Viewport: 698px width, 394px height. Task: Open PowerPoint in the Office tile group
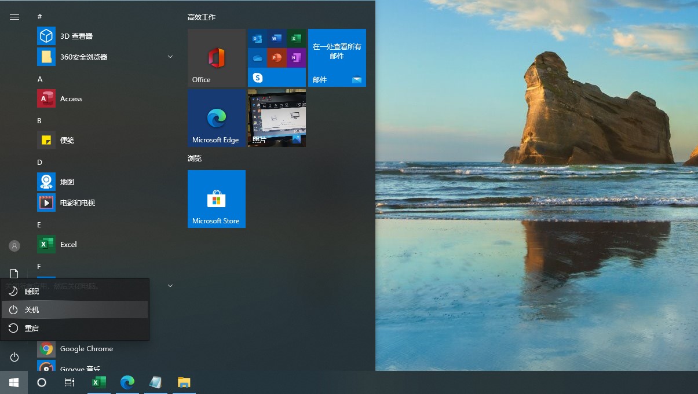tap(277, 58)
